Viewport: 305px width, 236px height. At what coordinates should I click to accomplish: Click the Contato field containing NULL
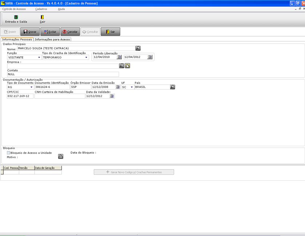[63, 74]
